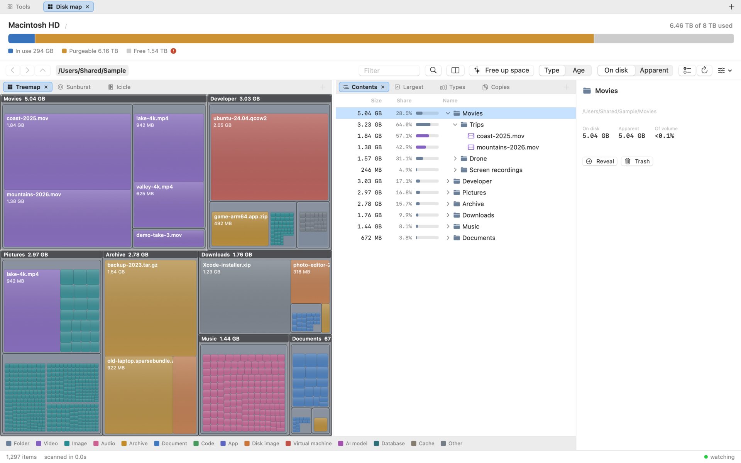Sort by the Share column header
The image size is (741, 463).
click(404, 100)
